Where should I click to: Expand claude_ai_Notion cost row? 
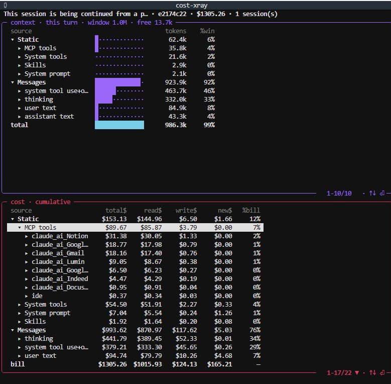coord(27,236)
